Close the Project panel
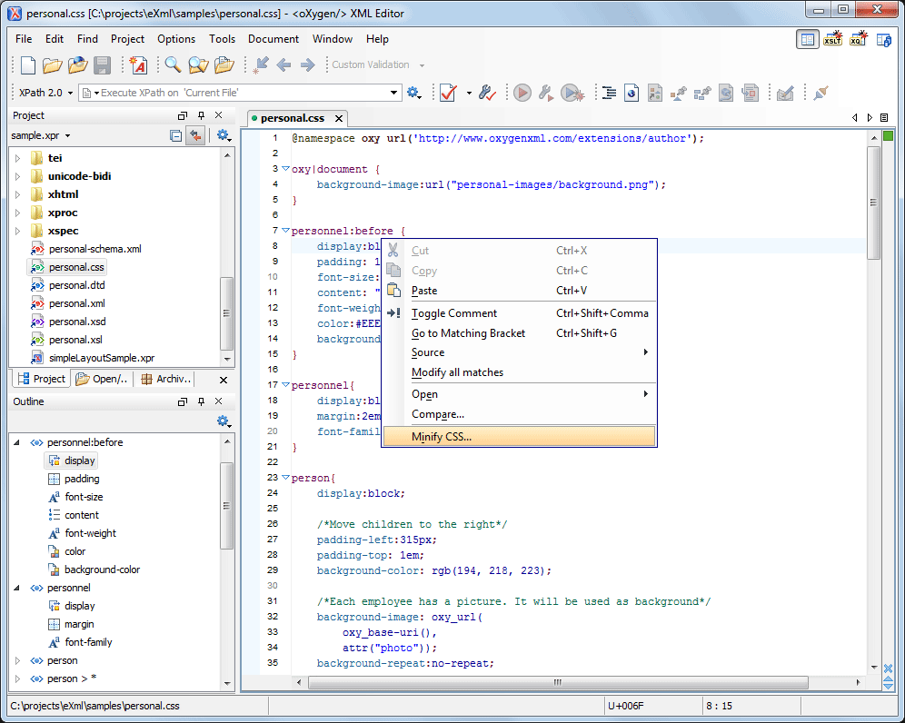Screen dimensions: 905x723 pos(218,115)
